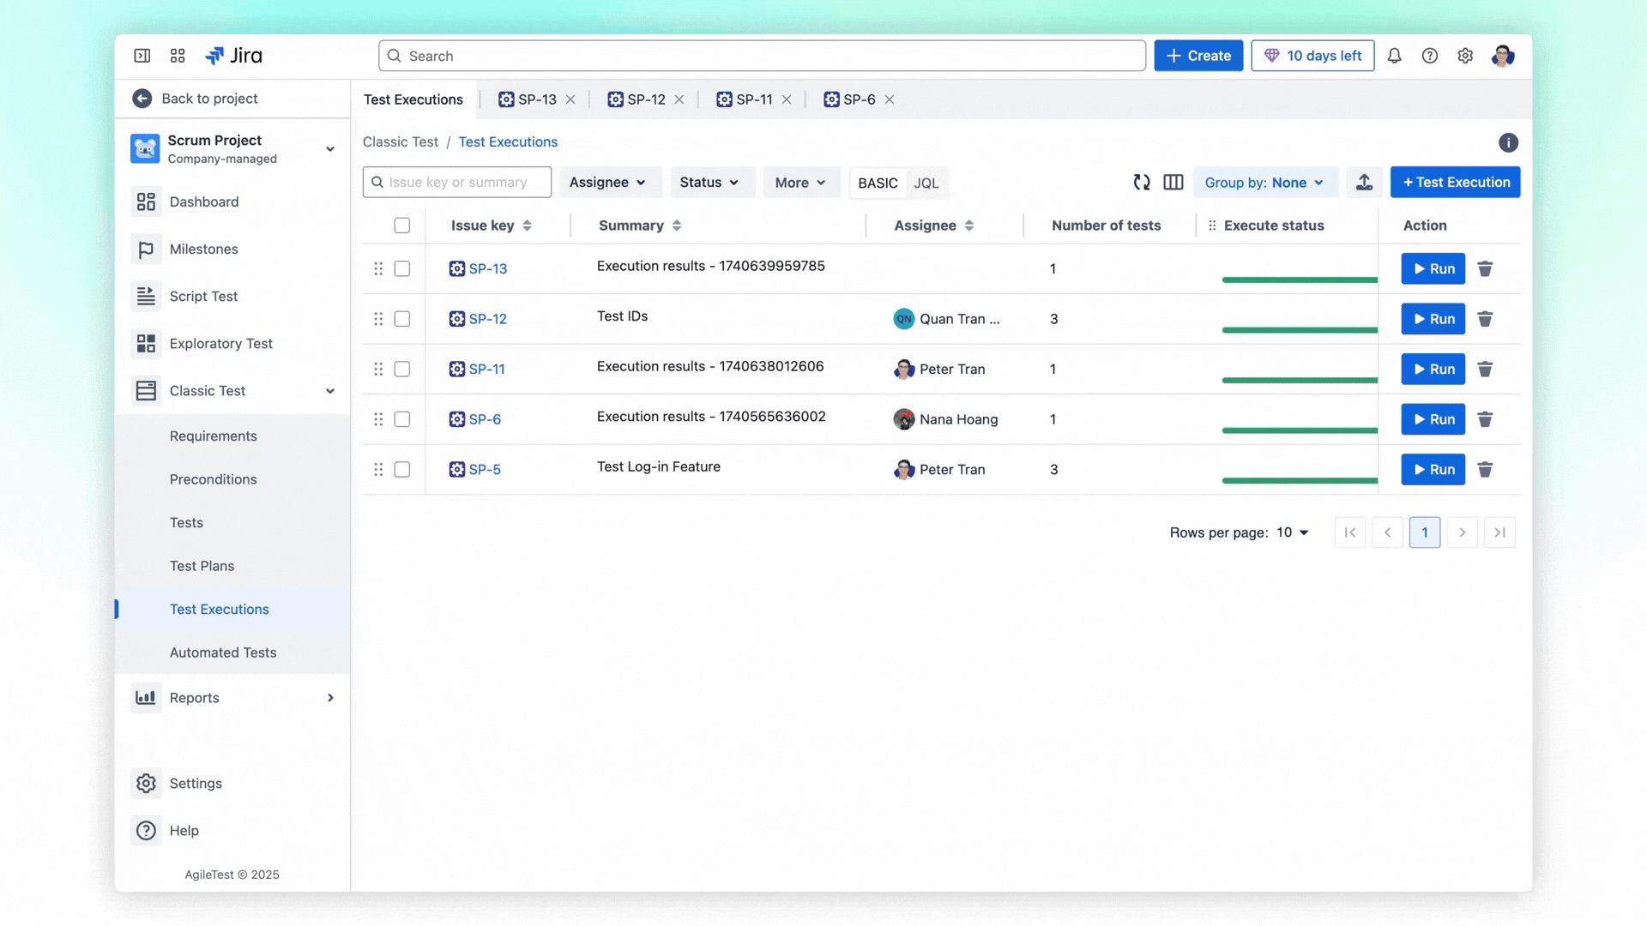
Task: Open the column configuration icon
Action: (1173, 183)
